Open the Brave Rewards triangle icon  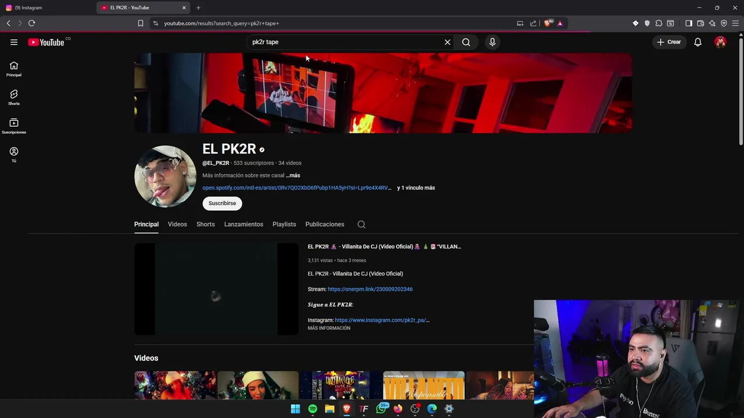click(560, 23)
